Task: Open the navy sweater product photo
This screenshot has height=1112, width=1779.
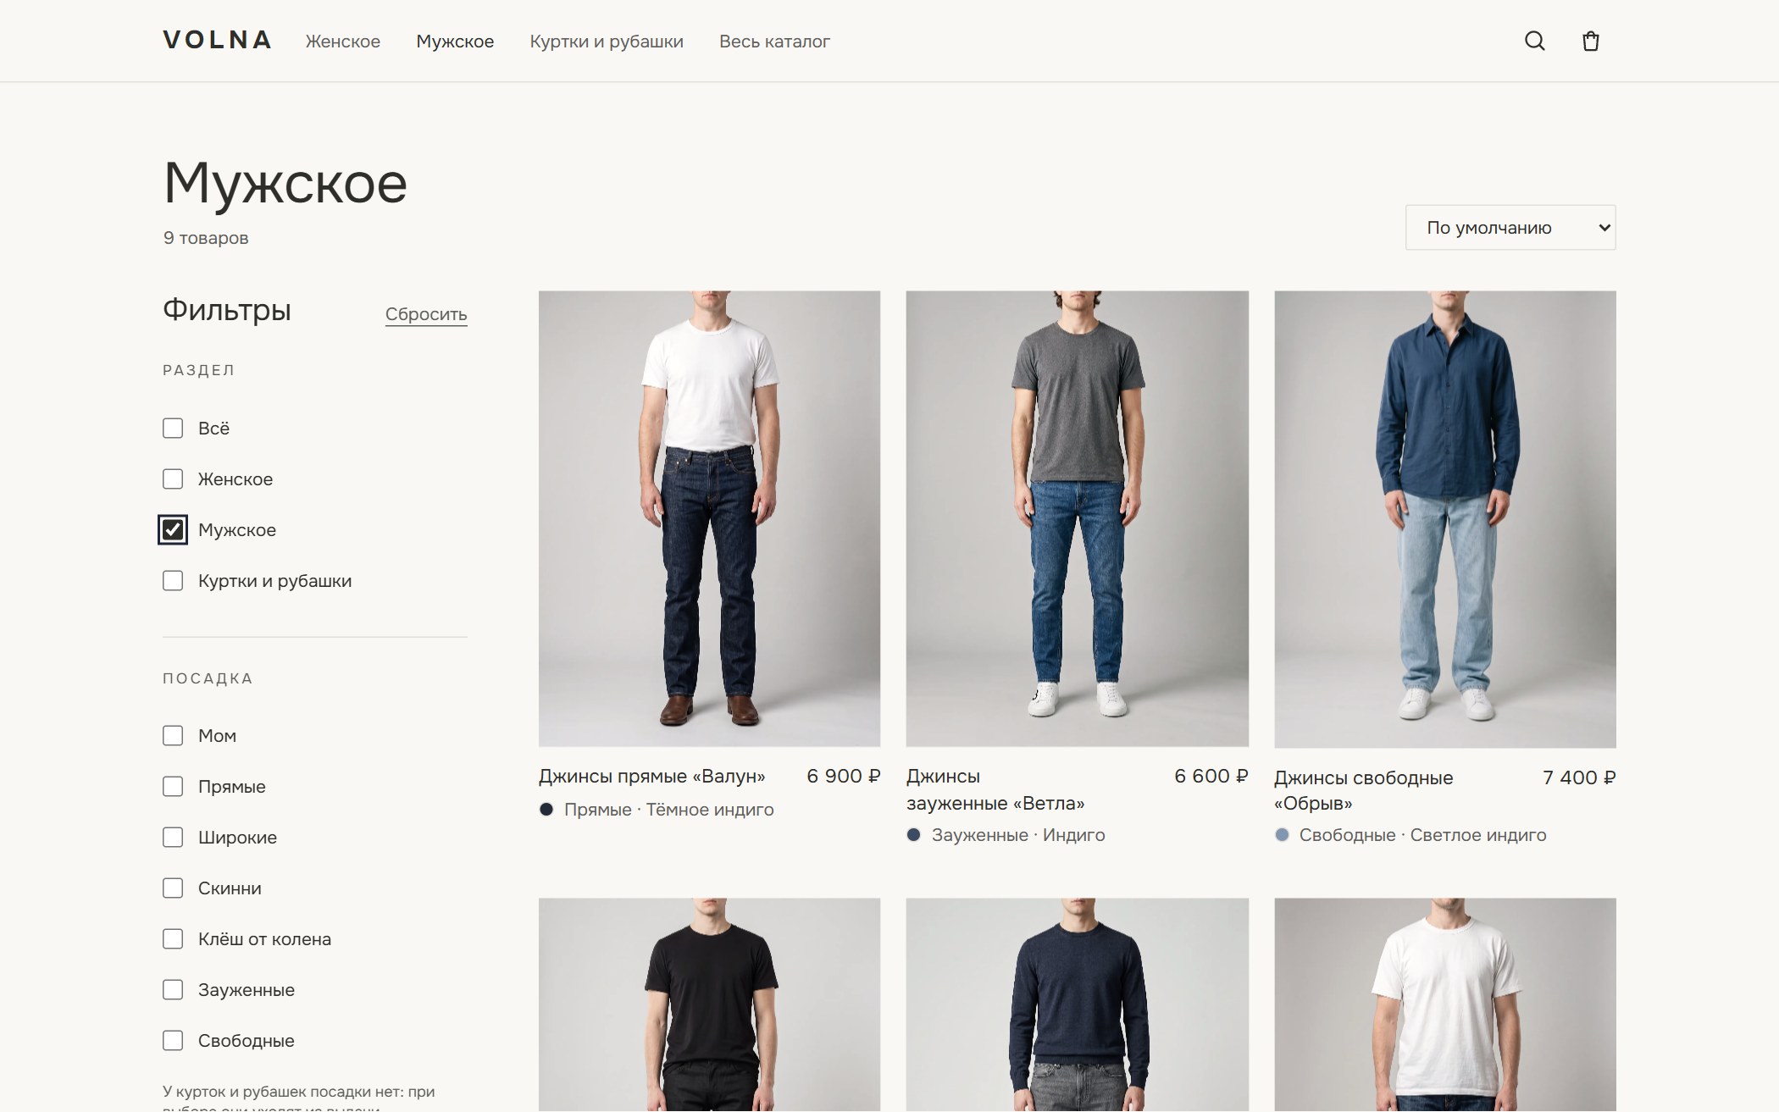Action: [1077, 1004]
